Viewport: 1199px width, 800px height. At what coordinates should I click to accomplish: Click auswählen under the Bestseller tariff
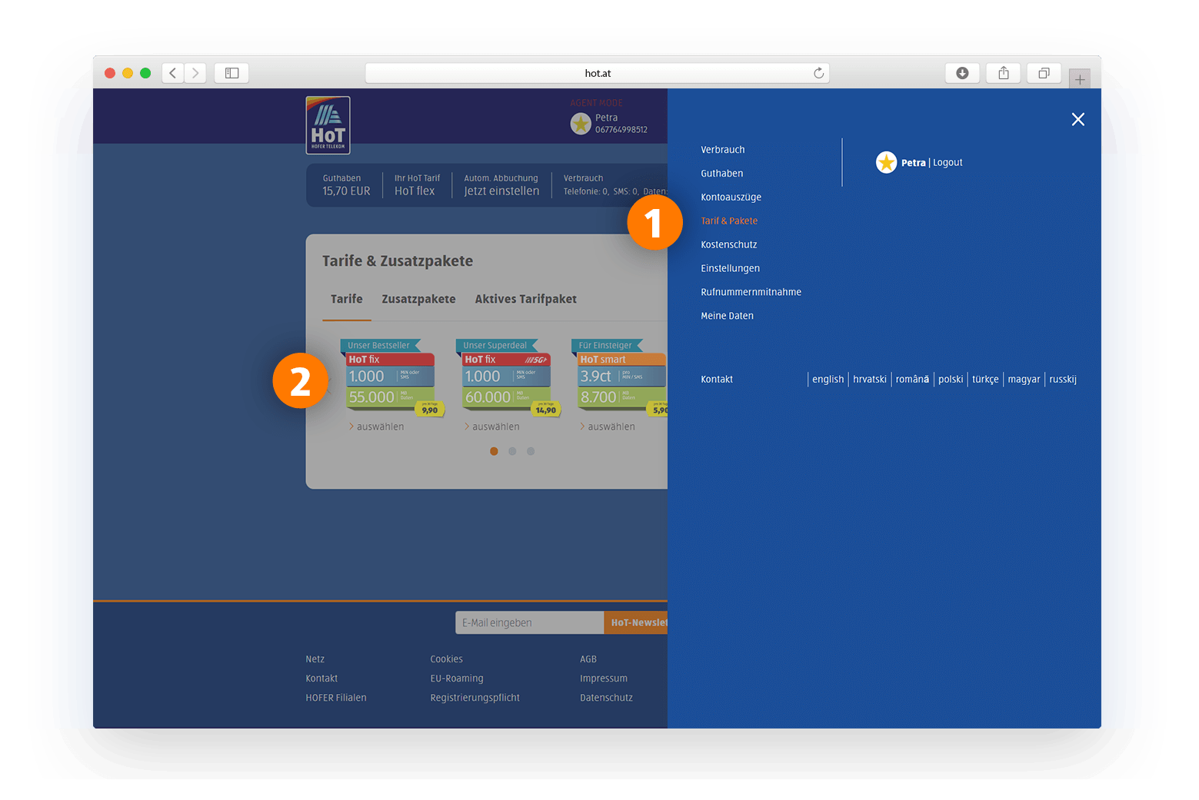tap(377, 427)
